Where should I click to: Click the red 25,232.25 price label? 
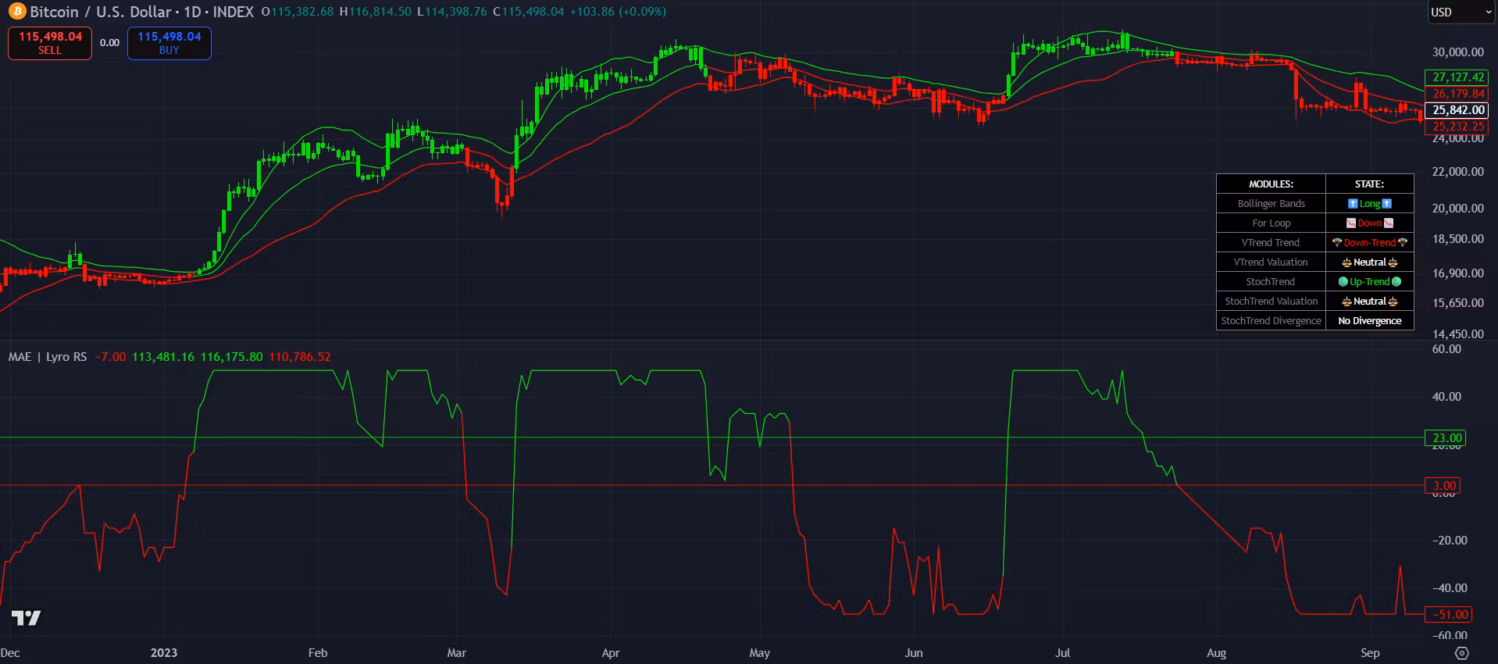click(x=1457, y=127)
